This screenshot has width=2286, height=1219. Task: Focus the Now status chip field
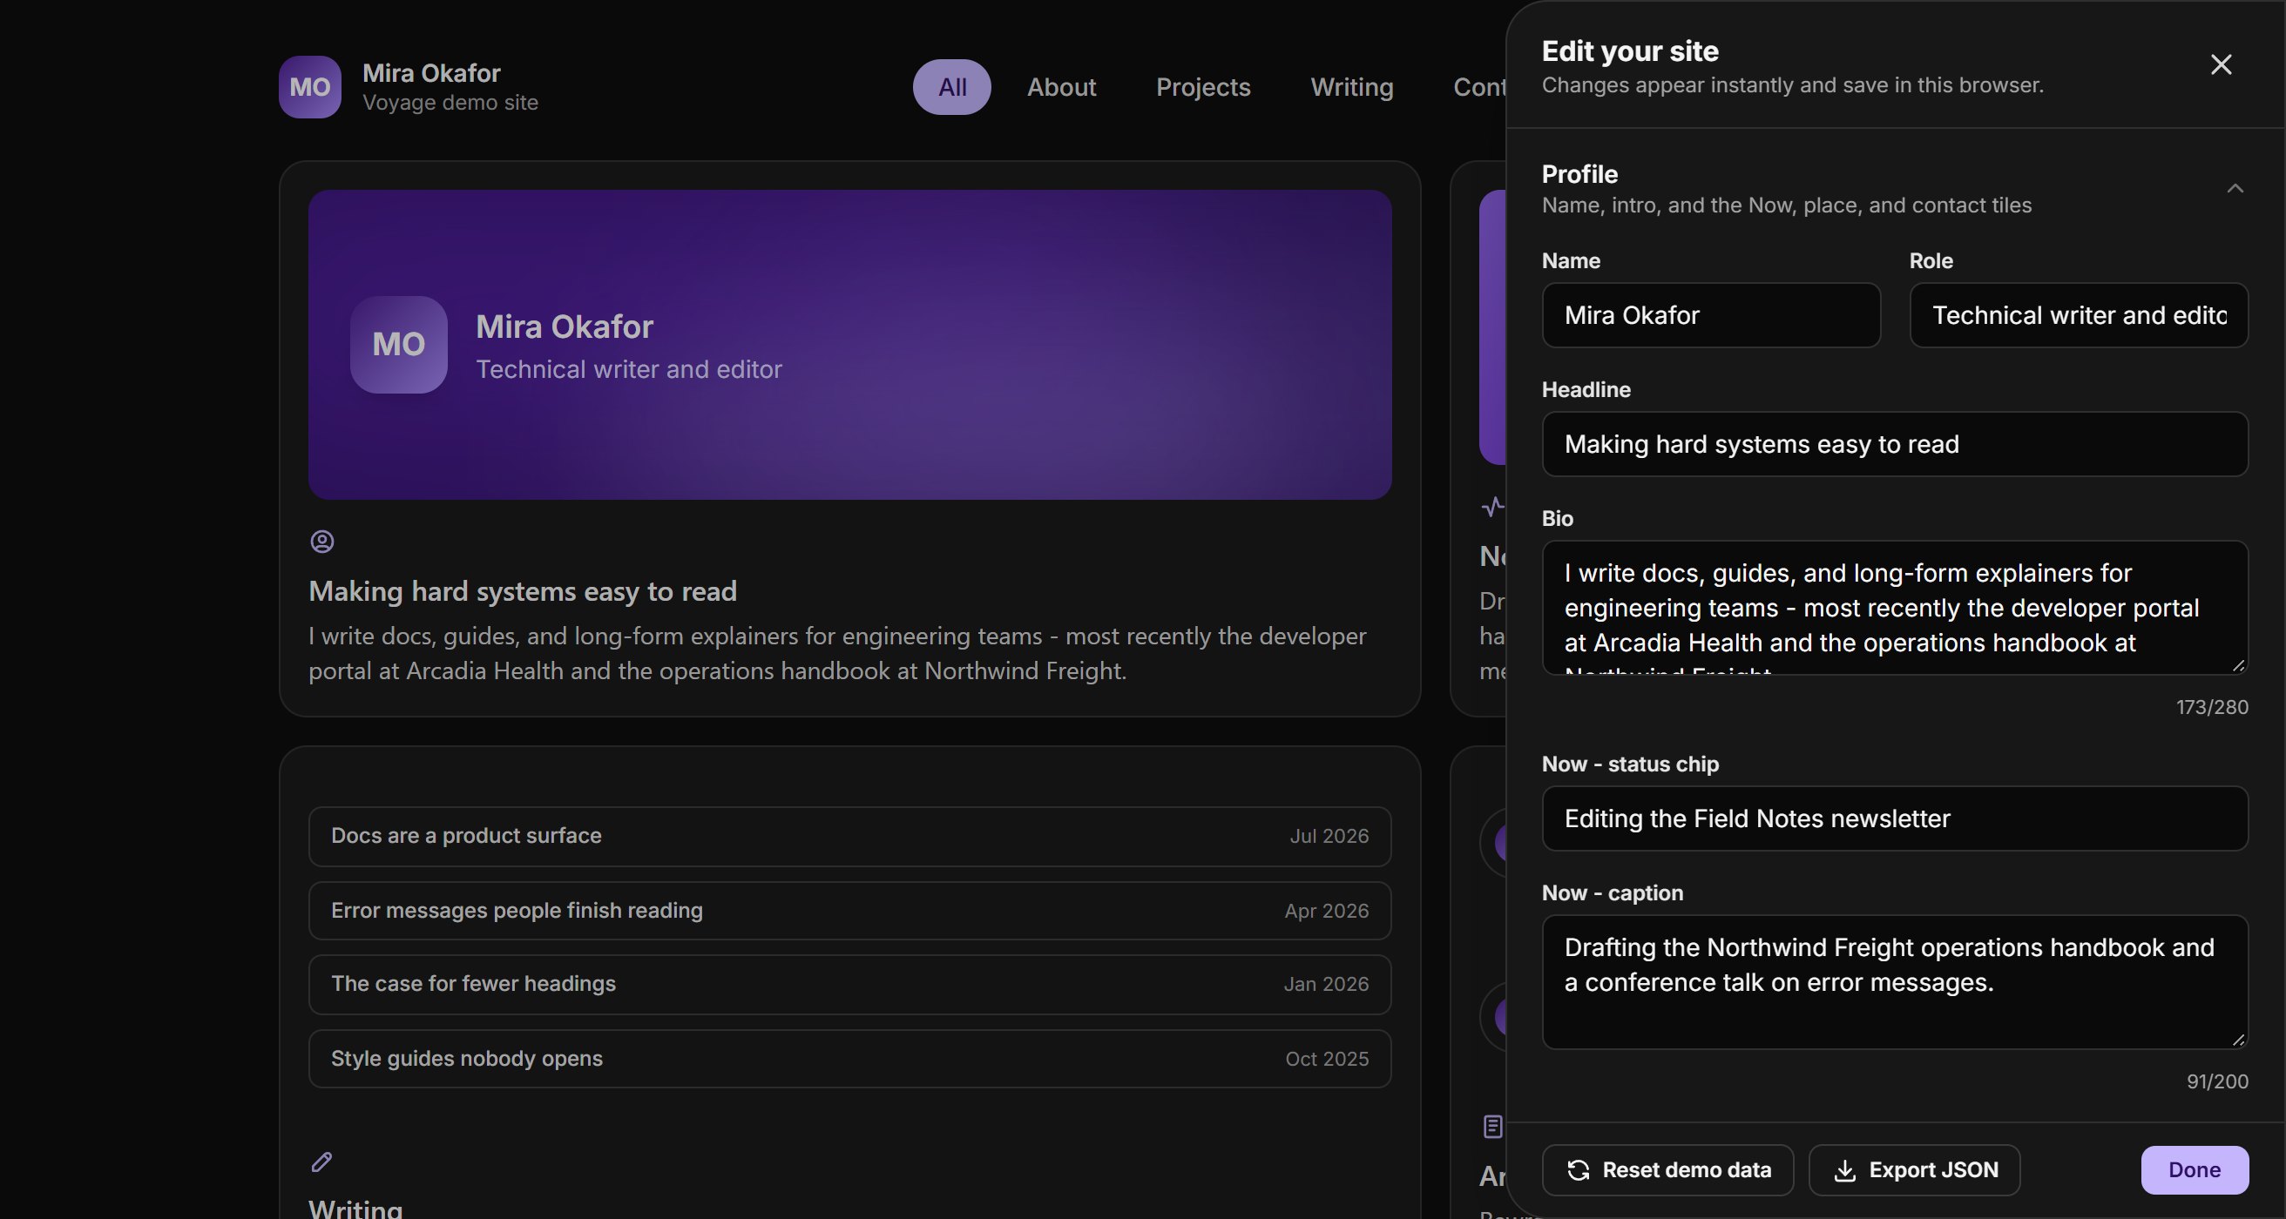coord(1895,818)
